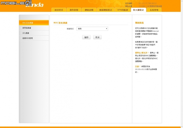Viewport: 183px width, 128px height.
Task: Click the 版本編號 label in the header
Action: tap(129, 3)
